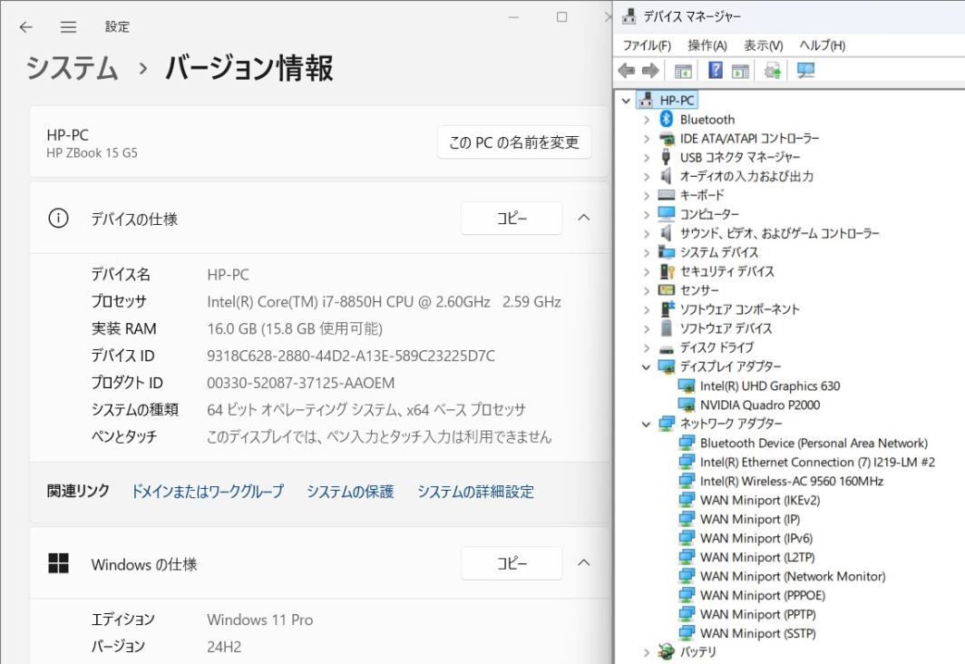Click the Security devices icon with key

668,271
